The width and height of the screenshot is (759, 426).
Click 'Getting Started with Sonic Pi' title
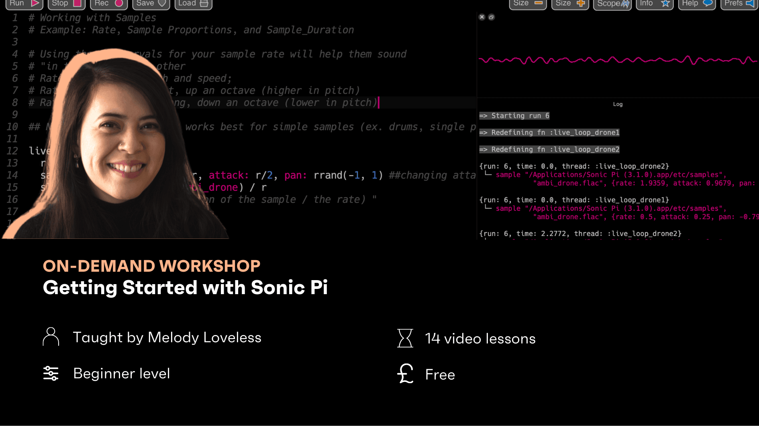pos(185,288)
